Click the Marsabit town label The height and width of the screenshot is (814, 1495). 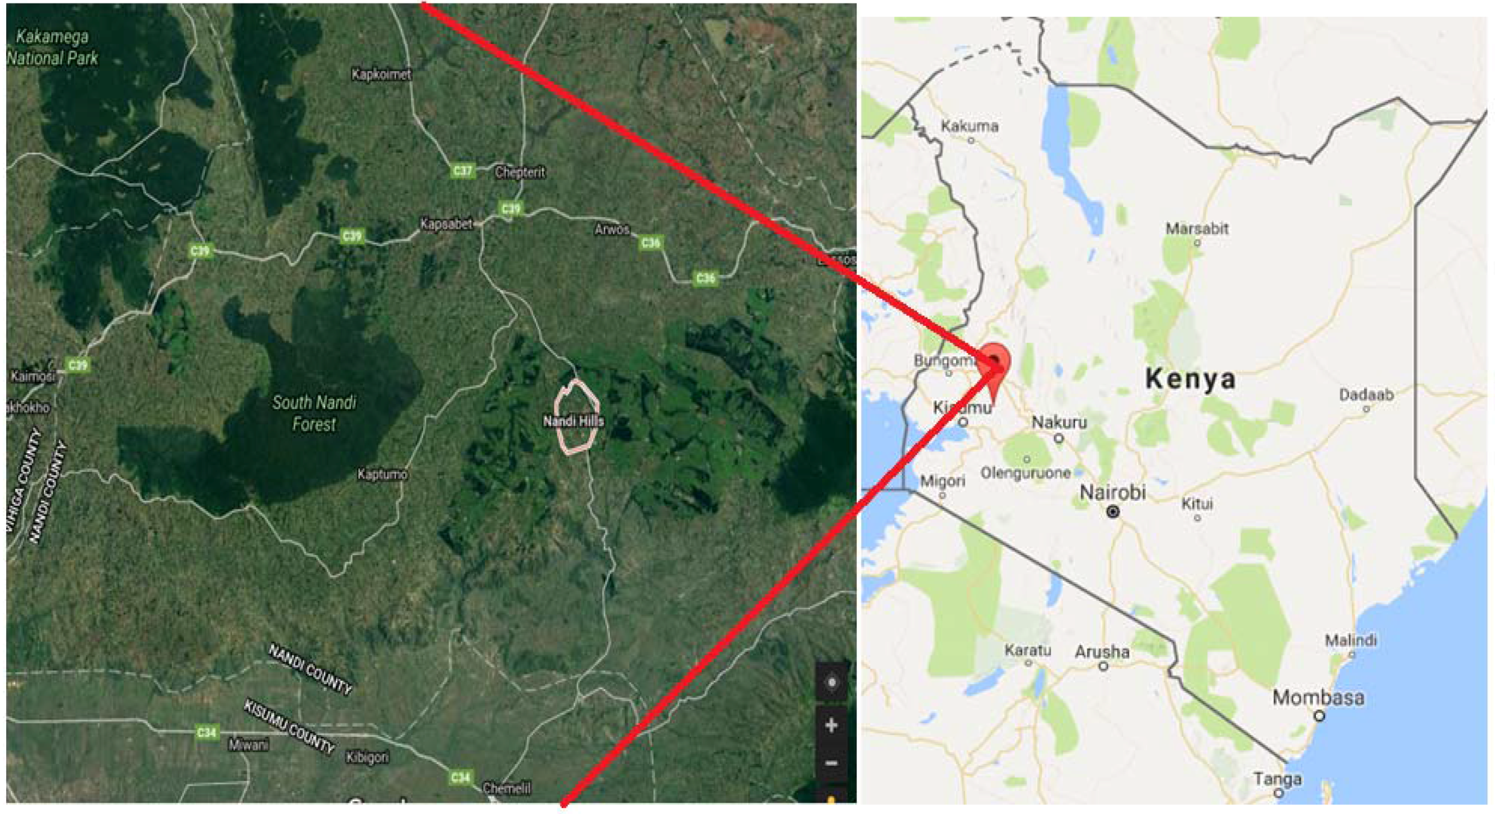pyautogui.click(x=1197, y=229)
